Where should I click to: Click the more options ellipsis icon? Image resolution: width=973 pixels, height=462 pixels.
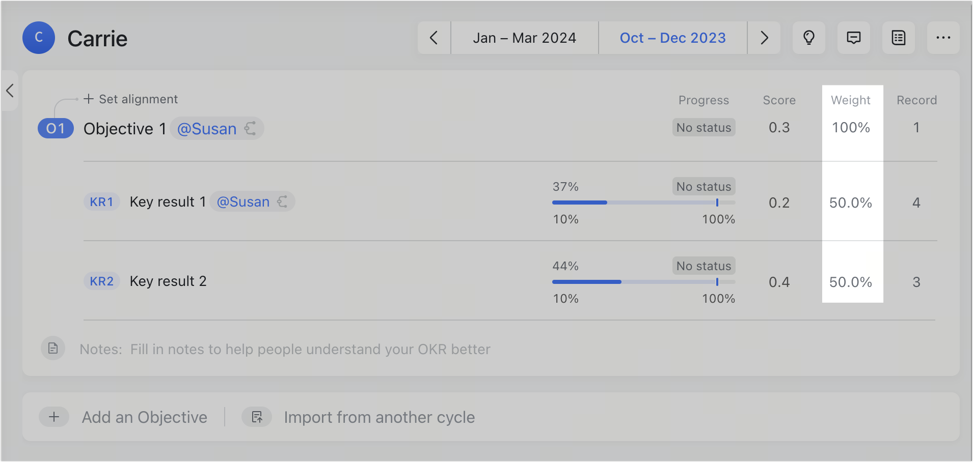point(943,38)
